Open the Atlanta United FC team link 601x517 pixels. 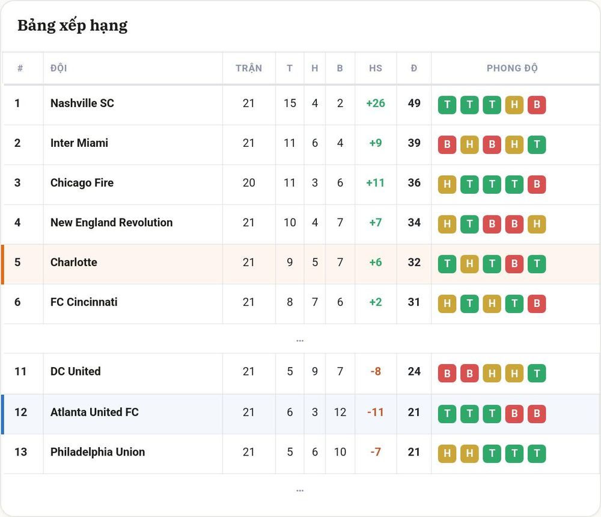94,412
